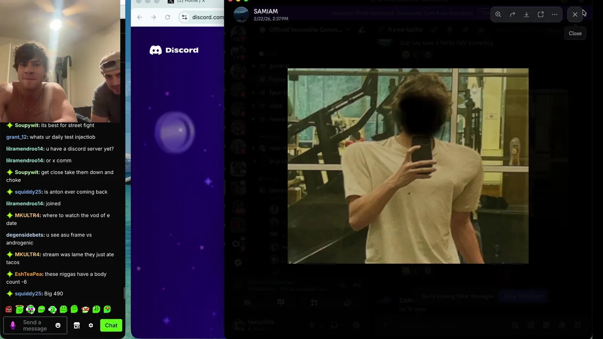Screen dimensions: 603x339
Task: Open the image in browser icon
Action: point(540,14)
